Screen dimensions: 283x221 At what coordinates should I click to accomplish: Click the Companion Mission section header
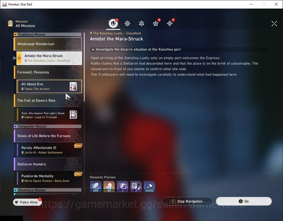pos(48,126)
